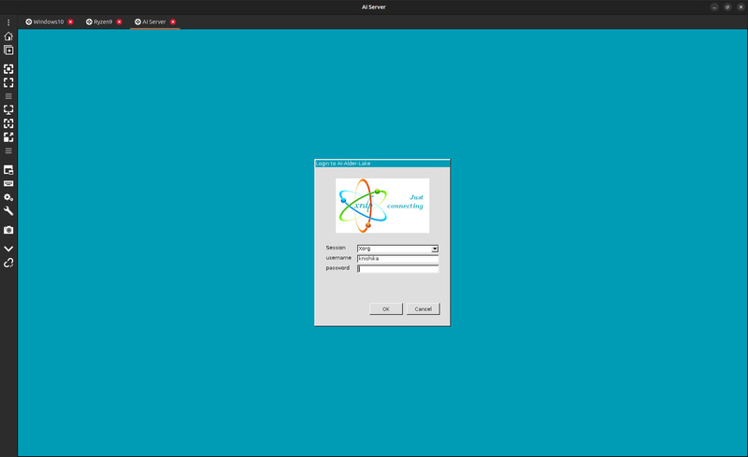Click into the password field
This screenshot has height=457, width=748.
pyautogui.click(x=397, y=268)
